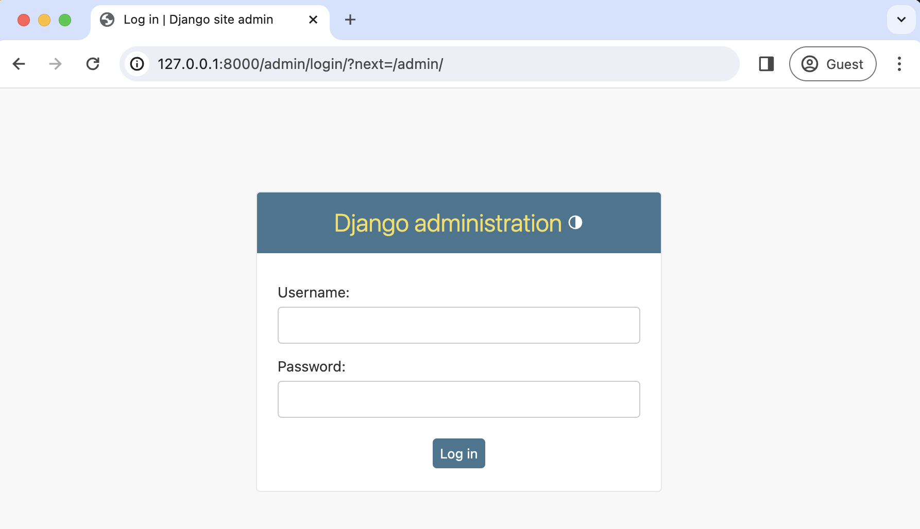Click the yellow minimize window button
The width and height of the screenshot is (920, 529).
[44, 20]
